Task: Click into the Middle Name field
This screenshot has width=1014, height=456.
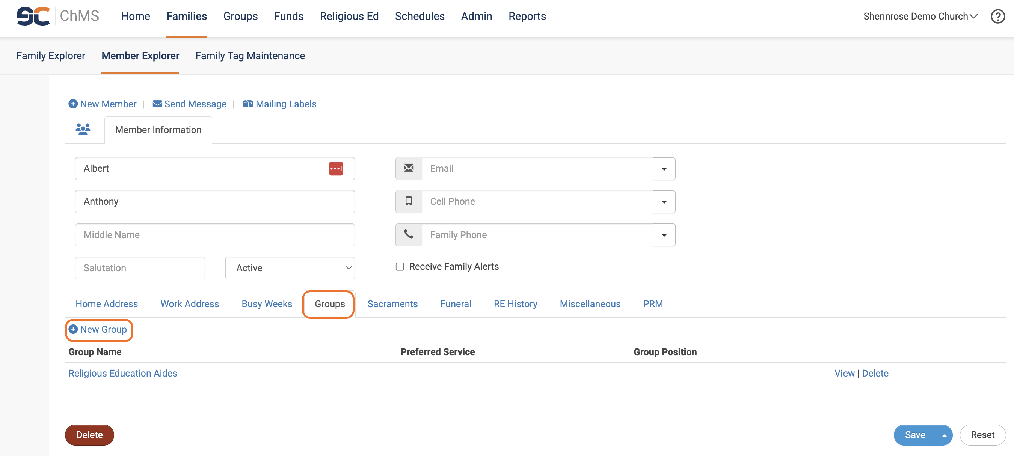Action: [214, 235]
